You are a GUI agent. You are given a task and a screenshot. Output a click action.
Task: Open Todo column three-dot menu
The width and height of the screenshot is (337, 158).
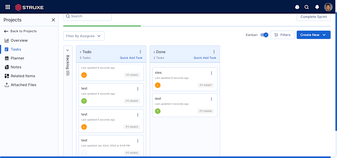tap(140, 52)
